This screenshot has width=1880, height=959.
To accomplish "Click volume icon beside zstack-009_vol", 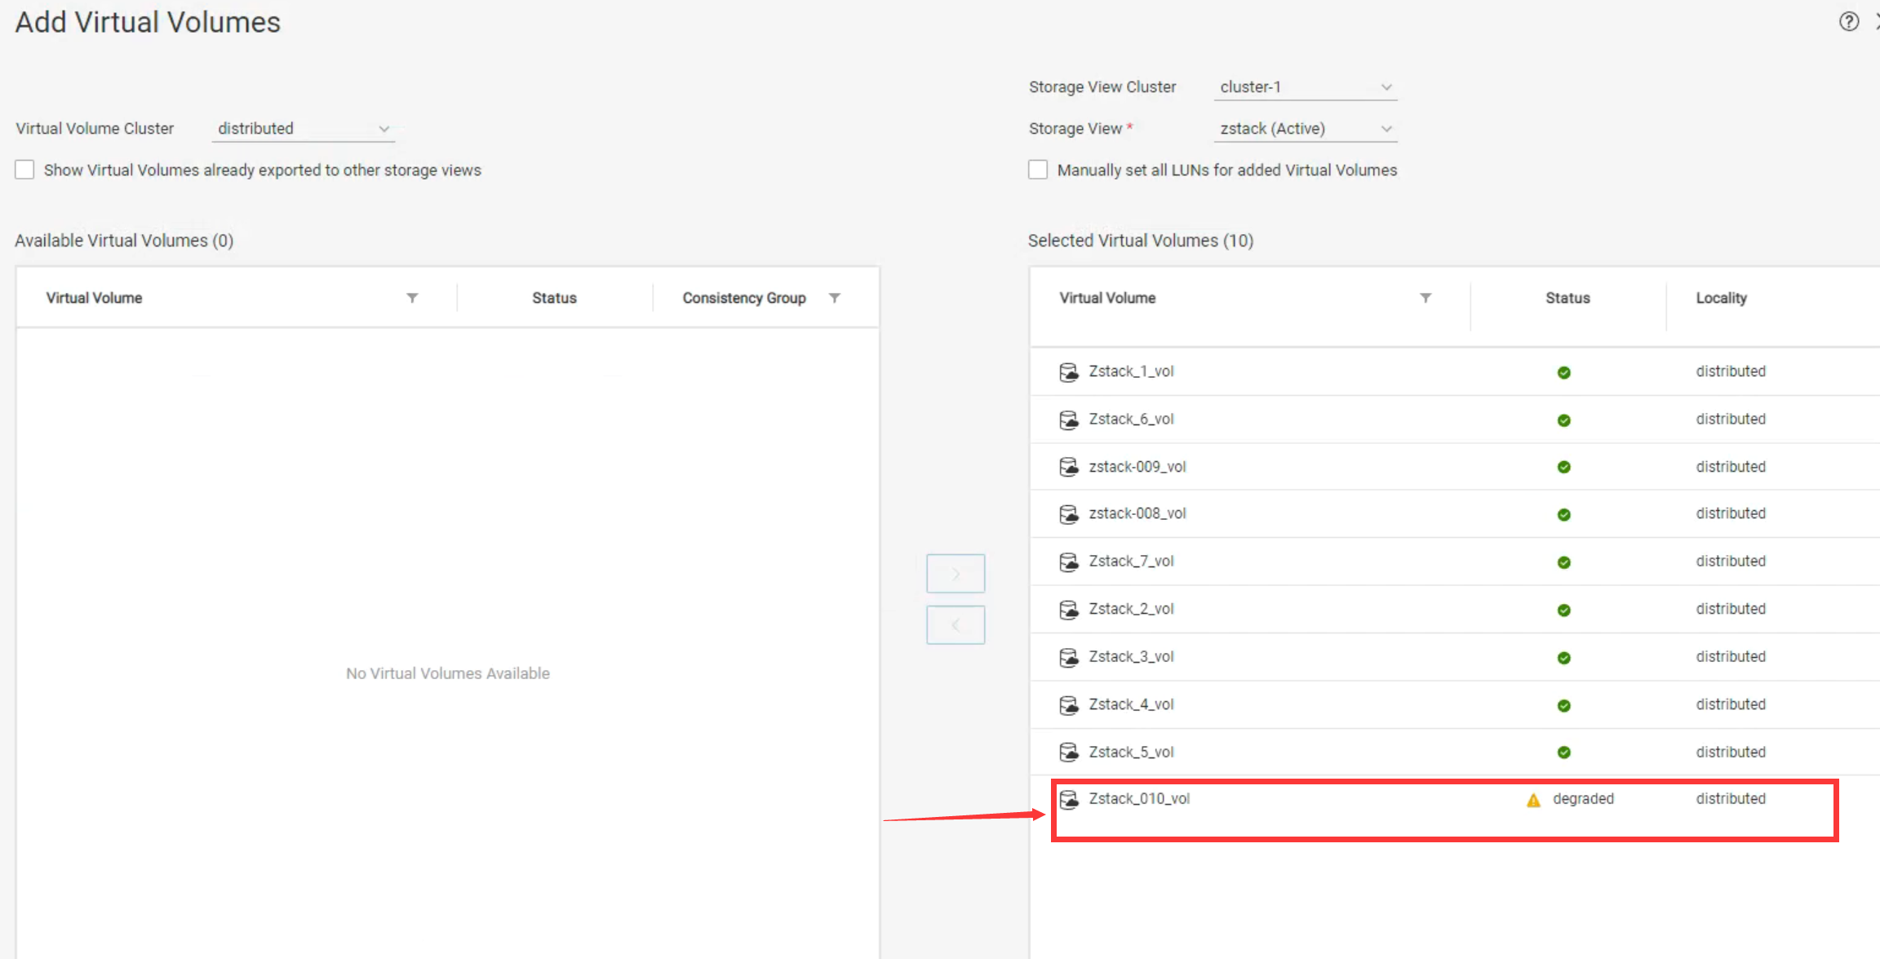I will coord(1068,467).
